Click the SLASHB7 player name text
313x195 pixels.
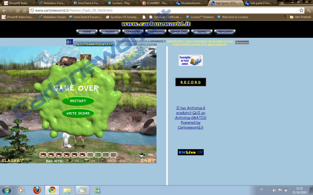coord(12,160)
